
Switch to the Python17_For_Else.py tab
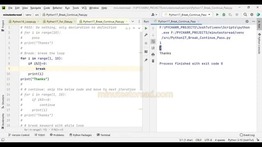pos(59,22)
